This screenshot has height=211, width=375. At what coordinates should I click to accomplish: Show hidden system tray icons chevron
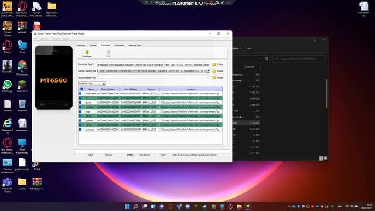click(289, 206)
